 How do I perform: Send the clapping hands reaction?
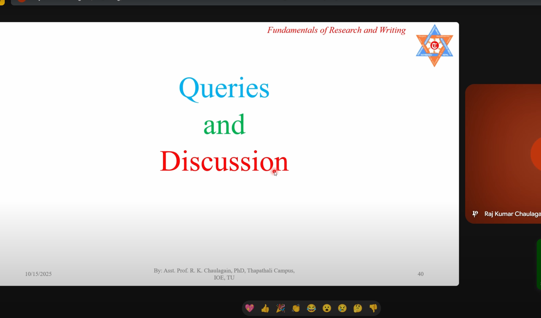coord(296,308)
